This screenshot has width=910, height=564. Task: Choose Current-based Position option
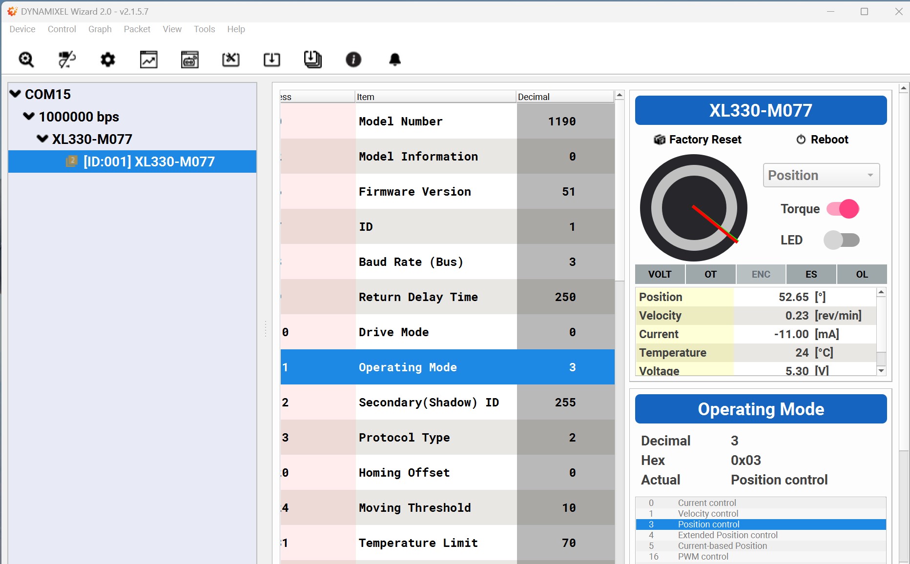(761, 545)
